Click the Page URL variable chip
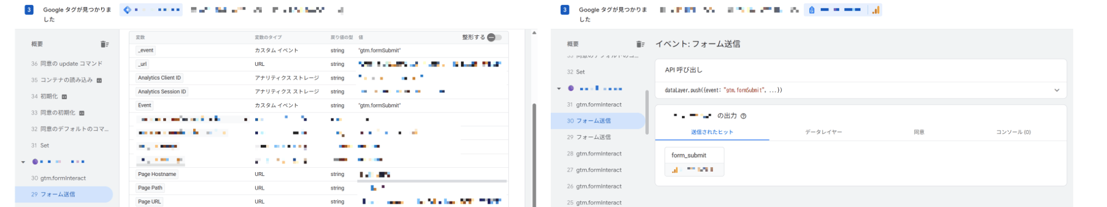The width and height of the screenshot is (1107, 207). [149, 202]
